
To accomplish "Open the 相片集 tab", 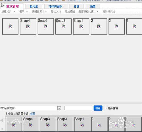I will coord(34,7).
